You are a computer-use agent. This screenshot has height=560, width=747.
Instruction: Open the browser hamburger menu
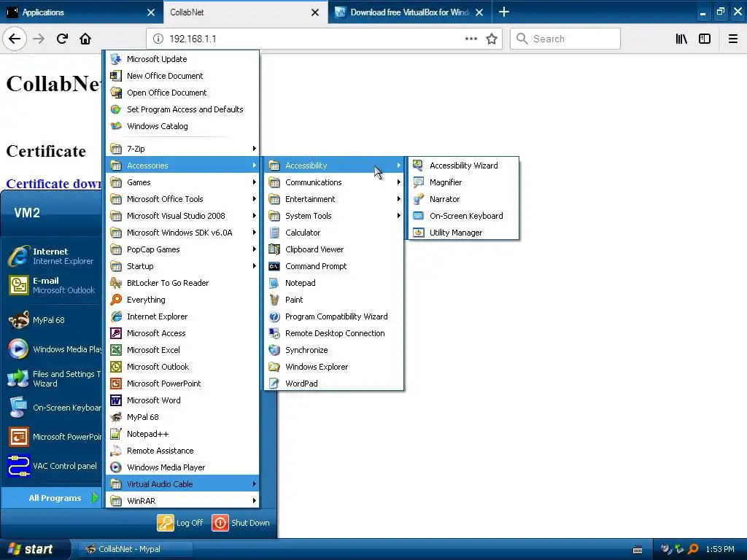point(732,39)
